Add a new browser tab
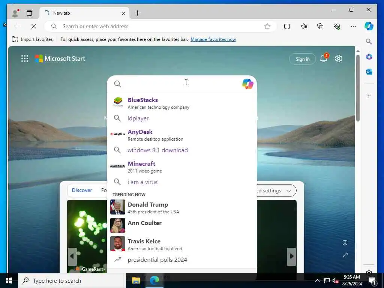Screen dimensions: 384x288 [138, 13]
